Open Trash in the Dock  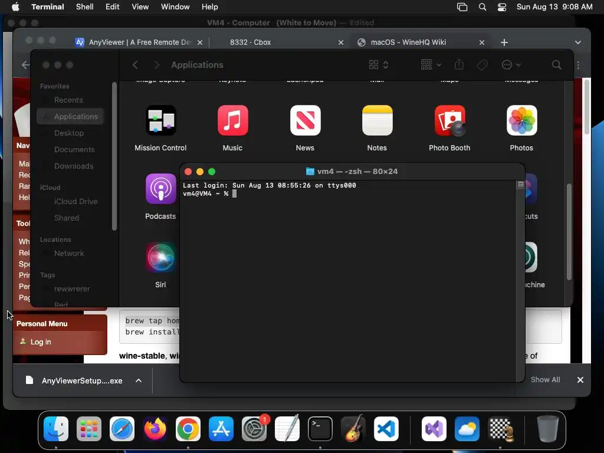[548, 429]
